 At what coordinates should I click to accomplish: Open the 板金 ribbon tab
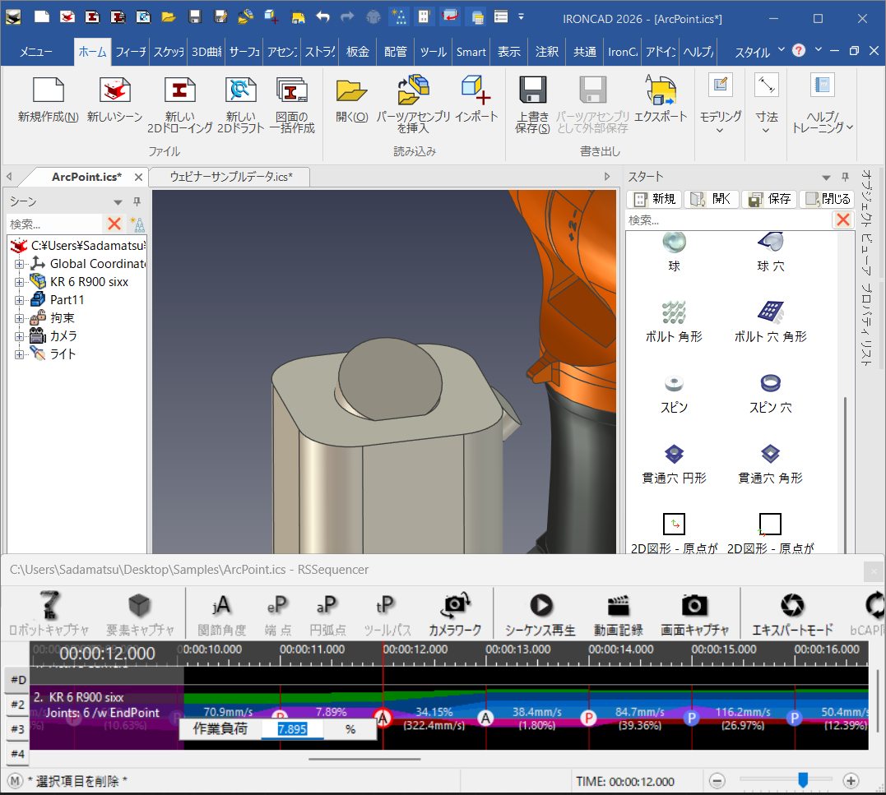click(358, 52)
